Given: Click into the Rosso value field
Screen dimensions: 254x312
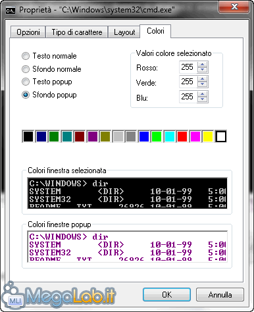Looking at the screenshot, I should (x=188, y=67).
